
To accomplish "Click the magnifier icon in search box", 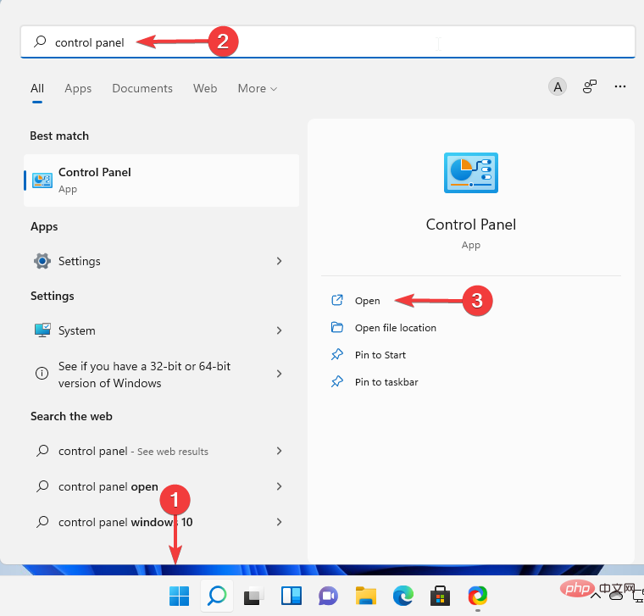I will click(x=41, y=42).
